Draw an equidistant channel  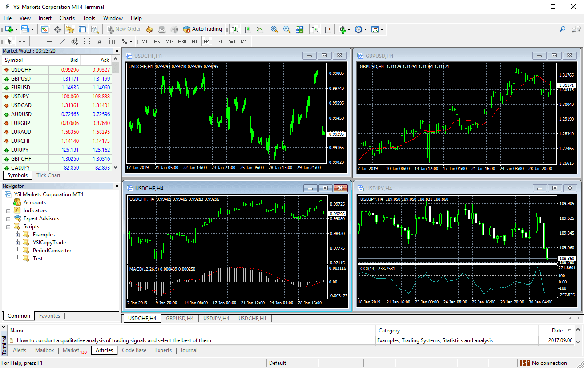click(x=75, y=41)
